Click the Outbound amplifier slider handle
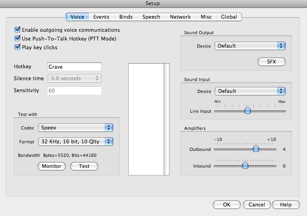Screen dimensions: 307x216 [256, 149]
